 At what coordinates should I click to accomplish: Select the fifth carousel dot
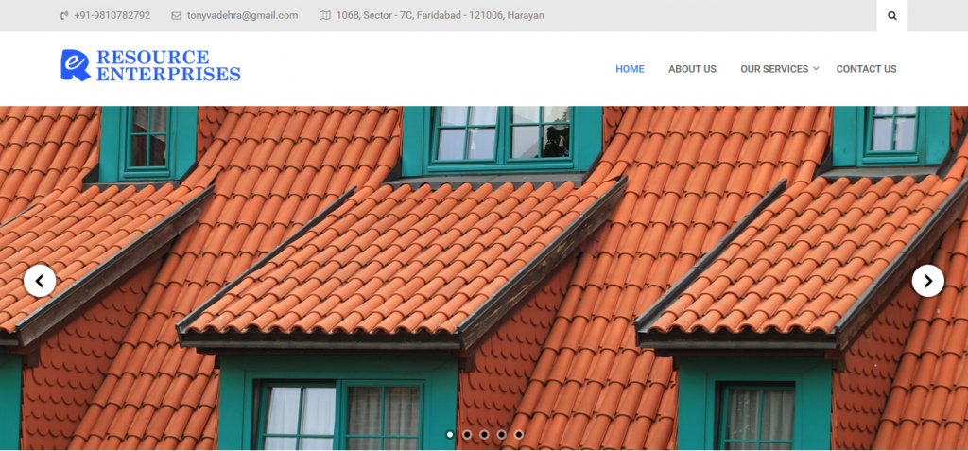(x=519, y=434)
